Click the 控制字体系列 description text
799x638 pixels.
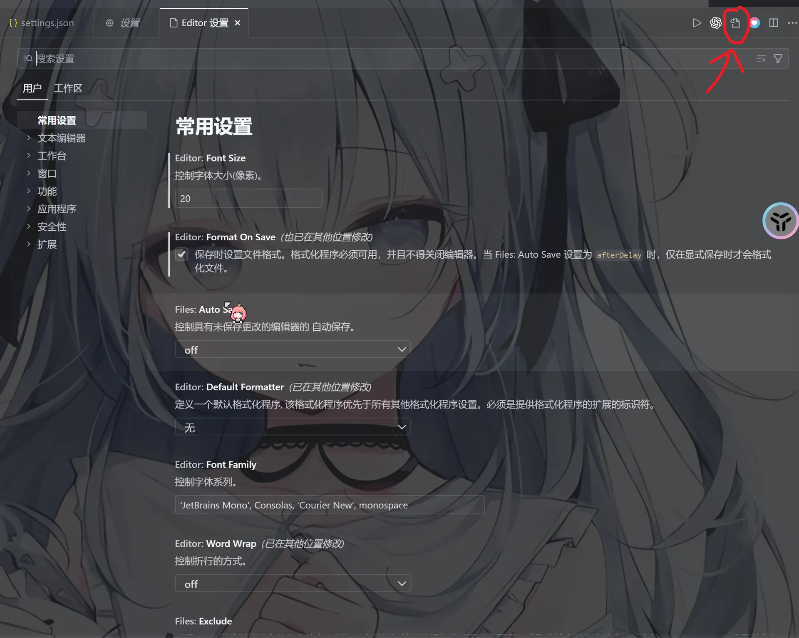[x=206, y=482]
